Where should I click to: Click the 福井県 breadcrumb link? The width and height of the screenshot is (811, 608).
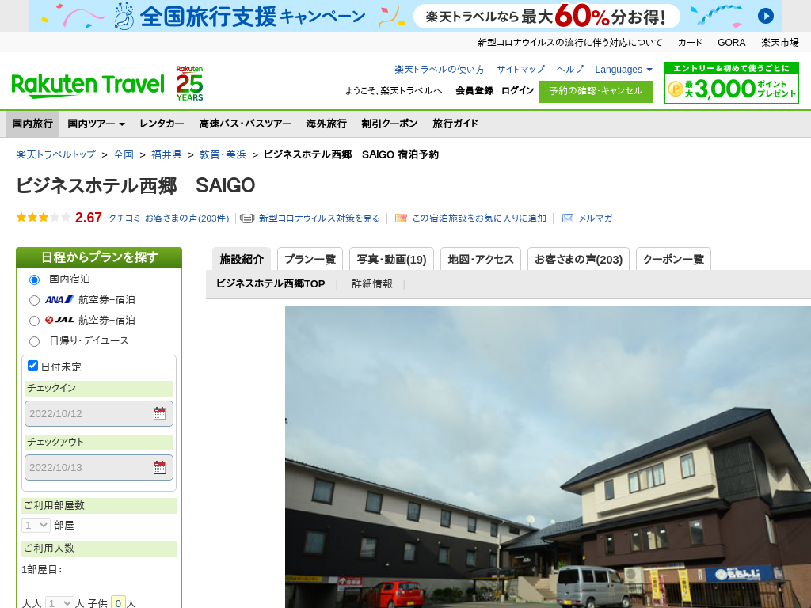click(x=166, y=154)
